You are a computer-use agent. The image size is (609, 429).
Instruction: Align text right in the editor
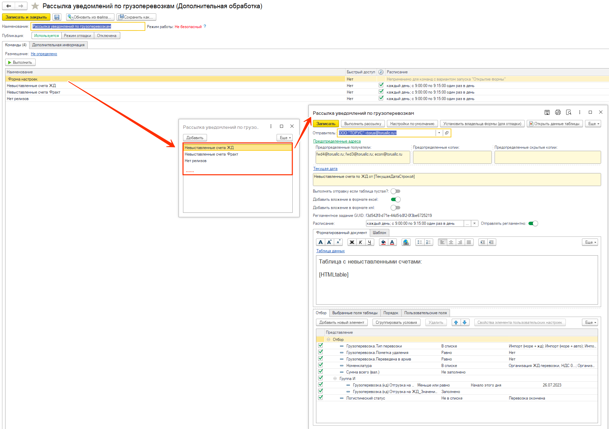[x=460, y=242]
